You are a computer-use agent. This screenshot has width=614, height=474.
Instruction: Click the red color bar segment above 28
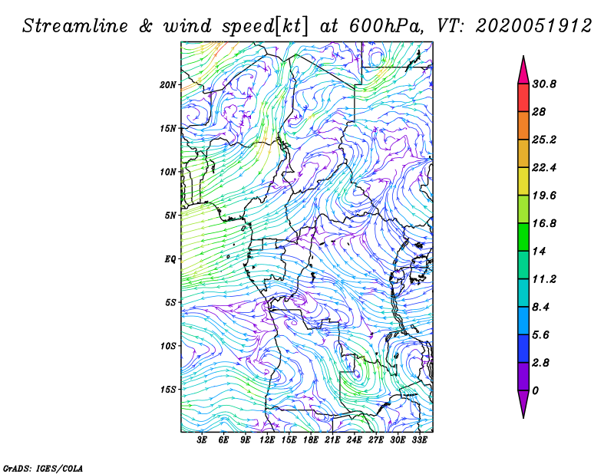point(523,98)
